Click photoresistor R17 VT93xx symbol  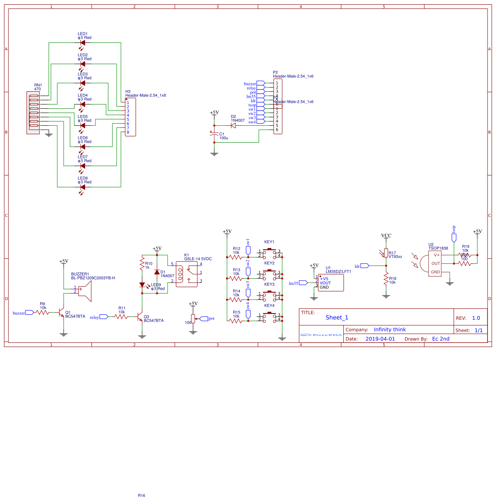386,253
